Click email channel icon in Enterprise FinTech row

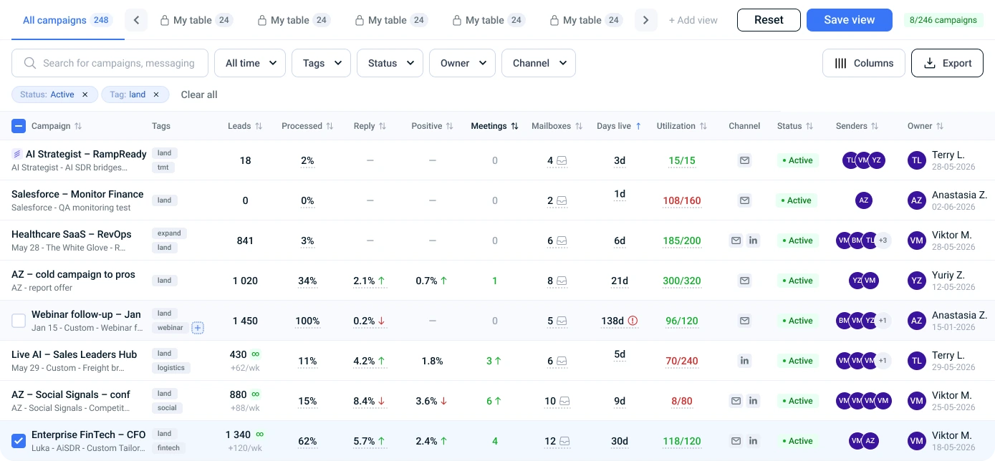[736, 441]
